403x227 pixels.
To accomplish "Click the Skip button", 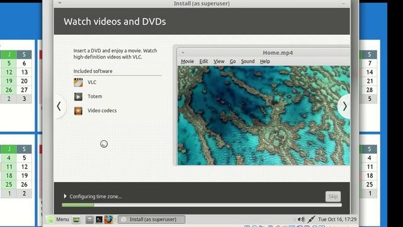I will 333,196.
